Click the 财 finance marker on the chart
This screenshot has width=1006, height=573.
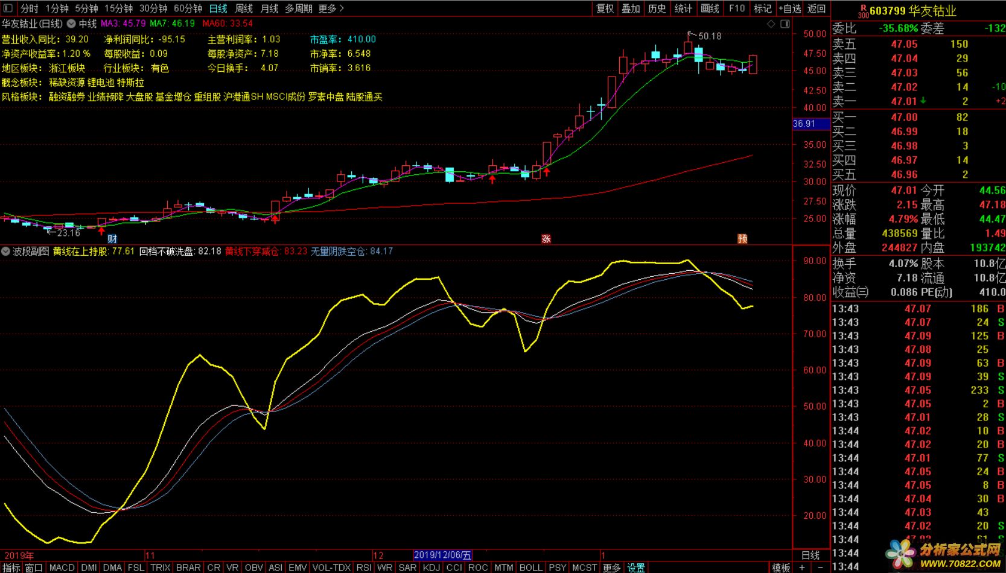(112, 239)
